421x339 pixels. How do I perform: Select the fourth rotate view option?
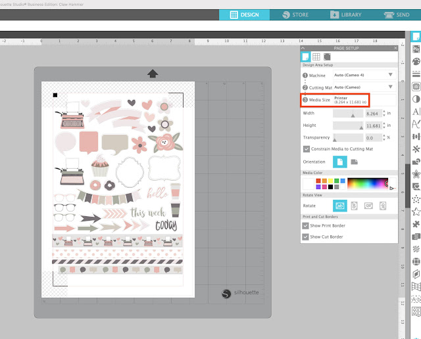click(383, 206)
